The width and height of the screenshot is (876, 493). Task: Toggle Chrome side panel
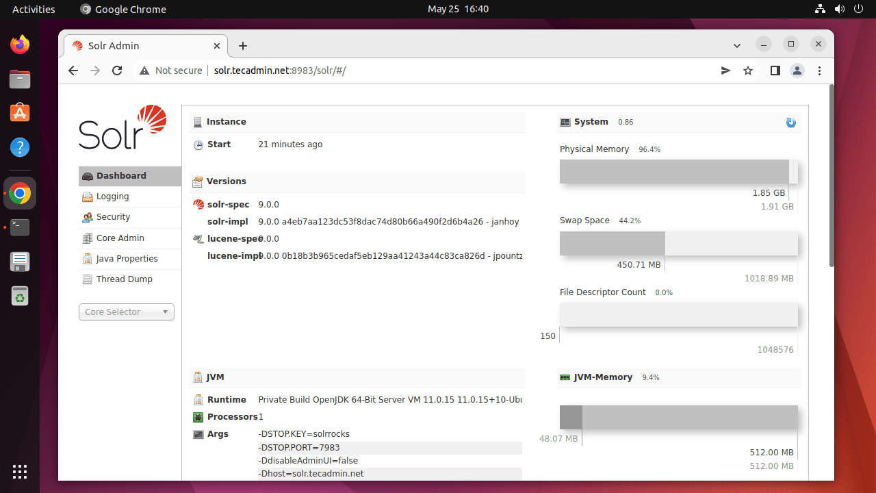(x=775, y=71)
